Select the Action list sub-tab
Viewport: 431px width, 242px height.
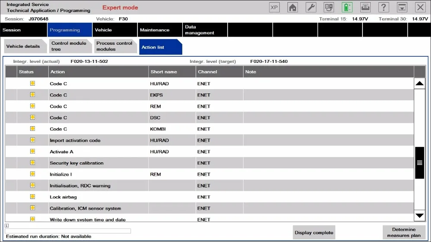click(160, 47)
